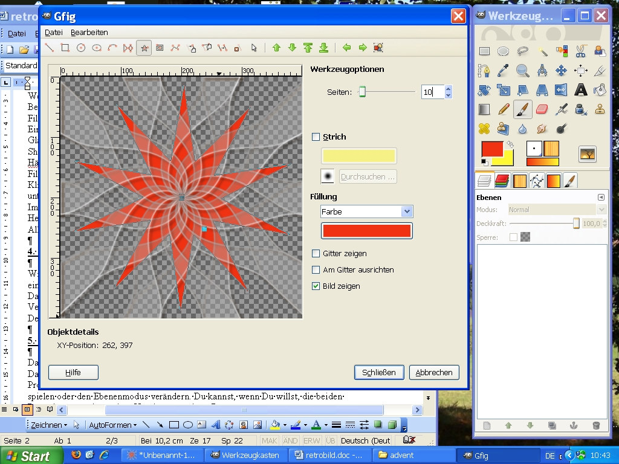Select the Pencil tool in toolbox
Screen dimensions: 619x464
[x=504, y=109]
